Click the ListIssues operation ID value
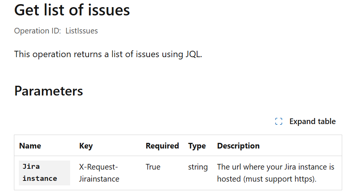Image resolution: width=358 pixels, height=194 pixels. click(x=81, y=31)
